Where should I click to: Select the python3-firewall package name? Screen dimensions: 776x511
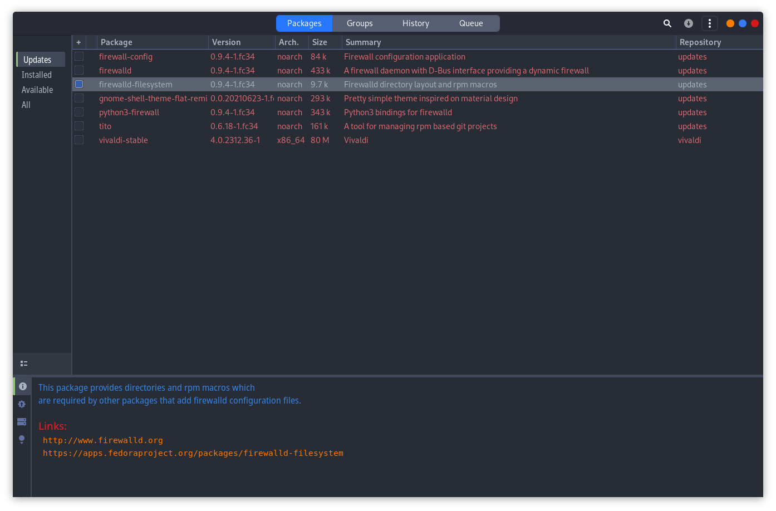click(129, 112)
